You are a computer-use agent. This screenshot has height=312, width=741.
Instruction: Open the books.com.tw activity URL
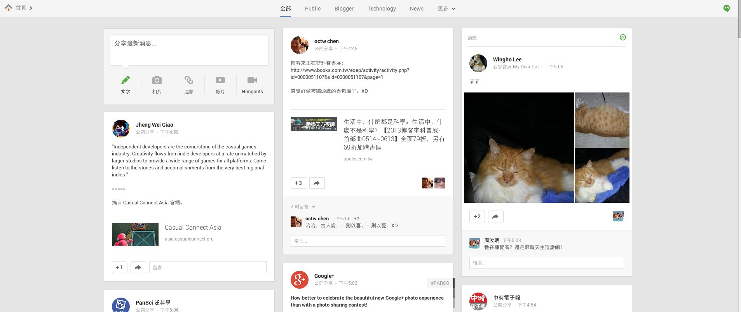(x=350, y=74)
